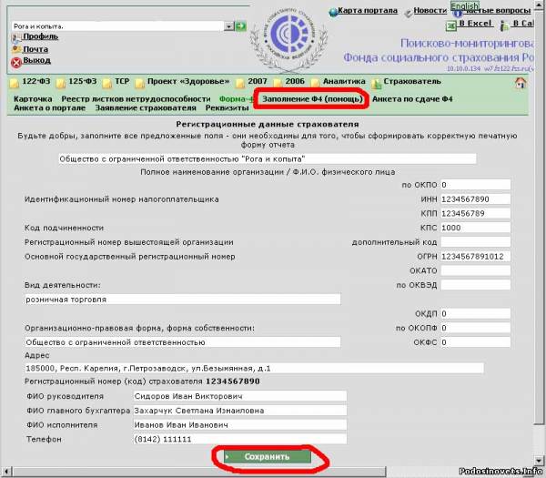Open Новости link
Image resolution: width=546 pixels, height=478 pixels.
[430, 10]
